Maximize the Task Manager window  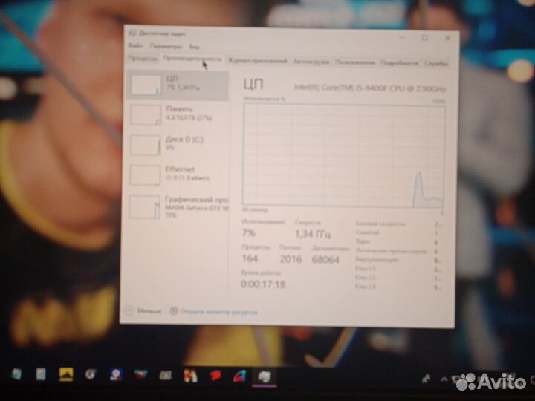click(424, 38)
